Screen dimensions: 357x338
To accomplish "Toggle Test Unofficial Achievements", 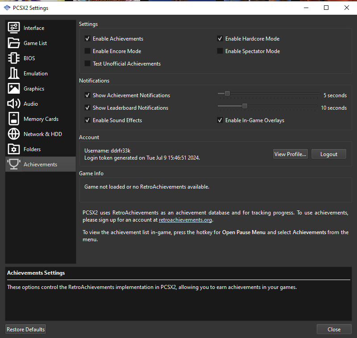I will 87,63.
